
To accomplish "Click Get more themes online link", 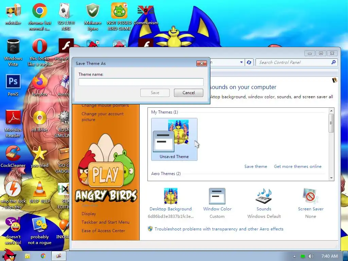I will [298, 167].
